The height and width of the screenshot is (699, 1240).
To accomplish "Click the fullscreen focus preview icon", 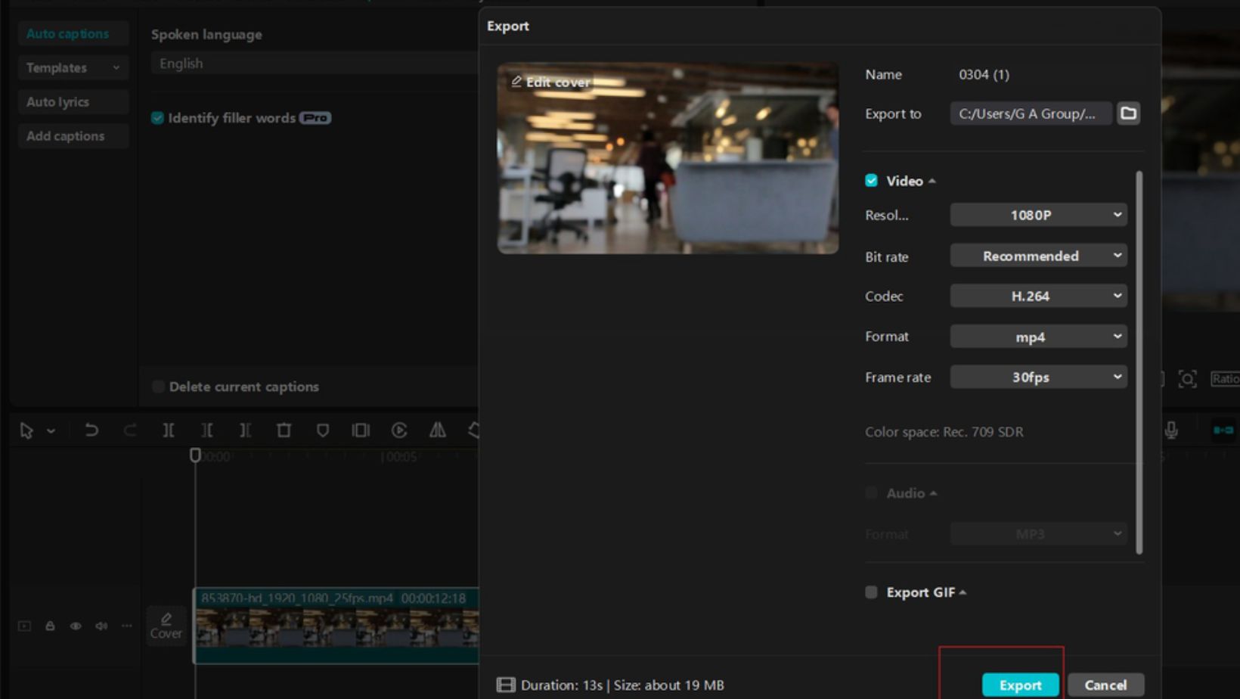I will coord(1188,379).
